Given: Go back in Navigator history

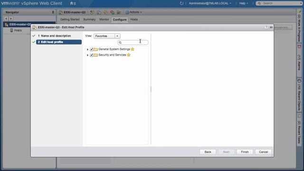Looking at the screenshot, I should pyautogui.click(x=6, y=19).
